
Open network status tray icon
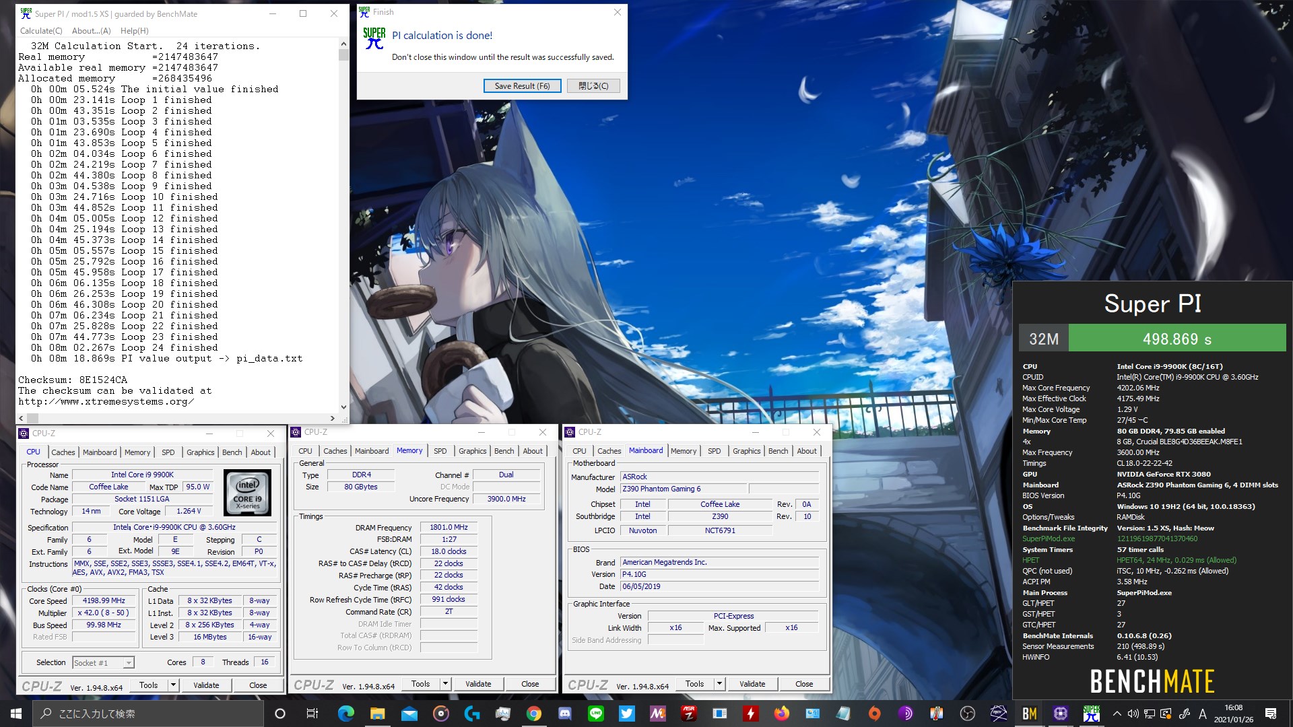1150,714
